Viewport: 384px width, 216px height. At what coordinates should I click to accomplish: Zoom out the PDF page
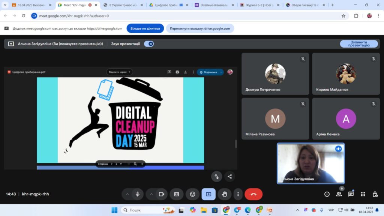[x=129, y=164]
